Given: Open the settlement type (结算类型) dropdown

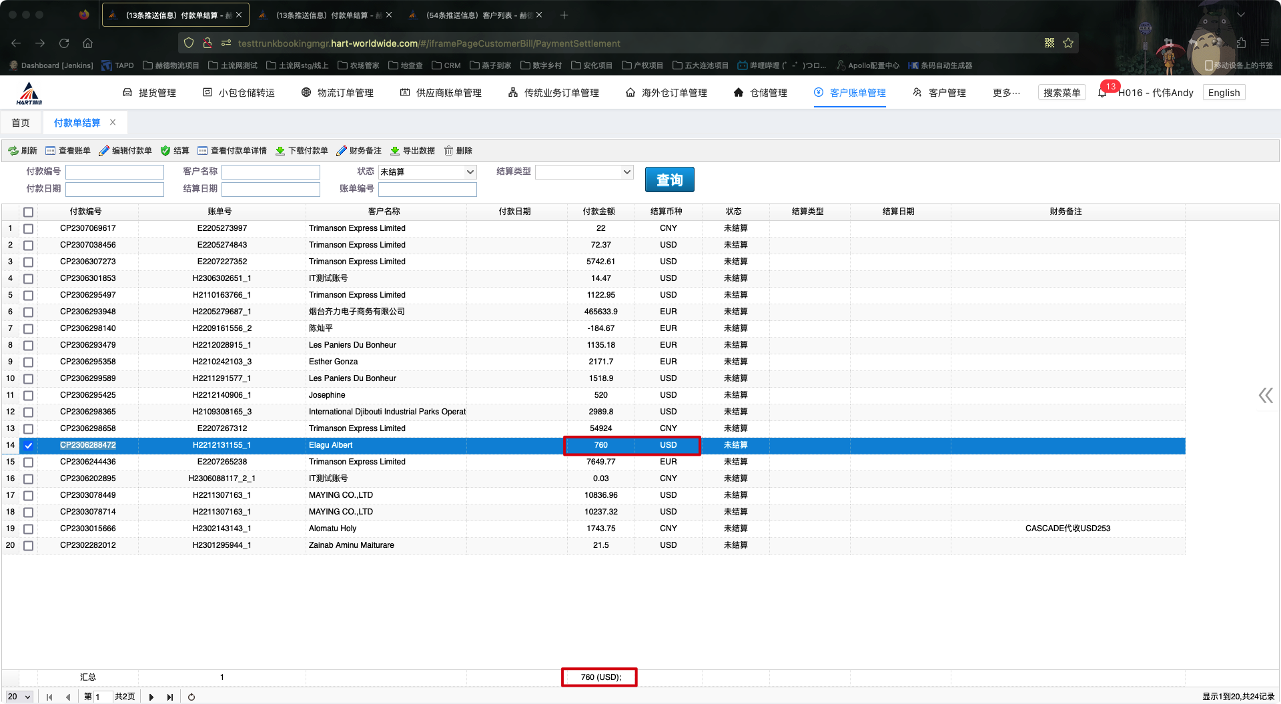Looking at the screenshot, I should pos(584,172).
